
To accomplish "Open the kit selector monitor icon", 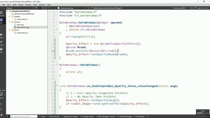I will coord(2,94).
